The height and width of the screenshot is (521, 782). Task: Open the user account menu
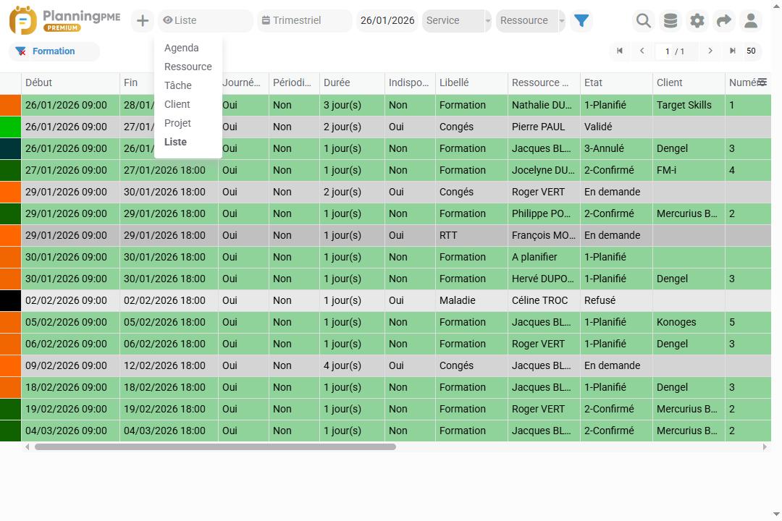pyautogui.click(x=751, y=21)
